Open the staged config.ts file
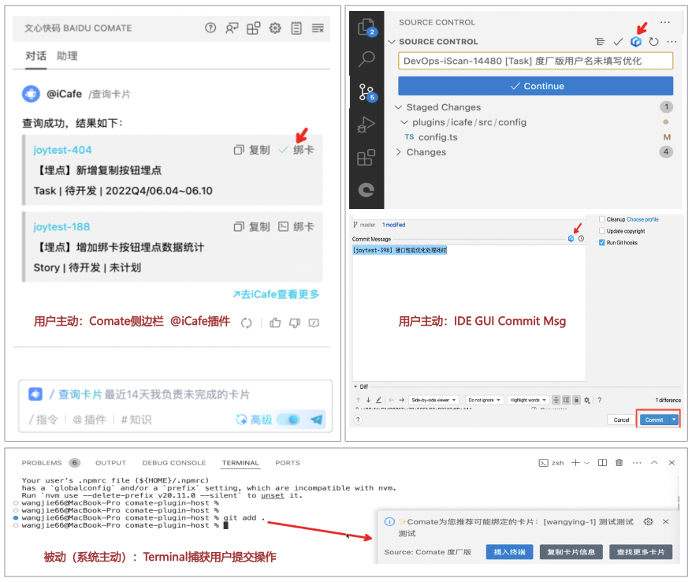The width and height of the screenshot is (692, 582). coord(437,137)
